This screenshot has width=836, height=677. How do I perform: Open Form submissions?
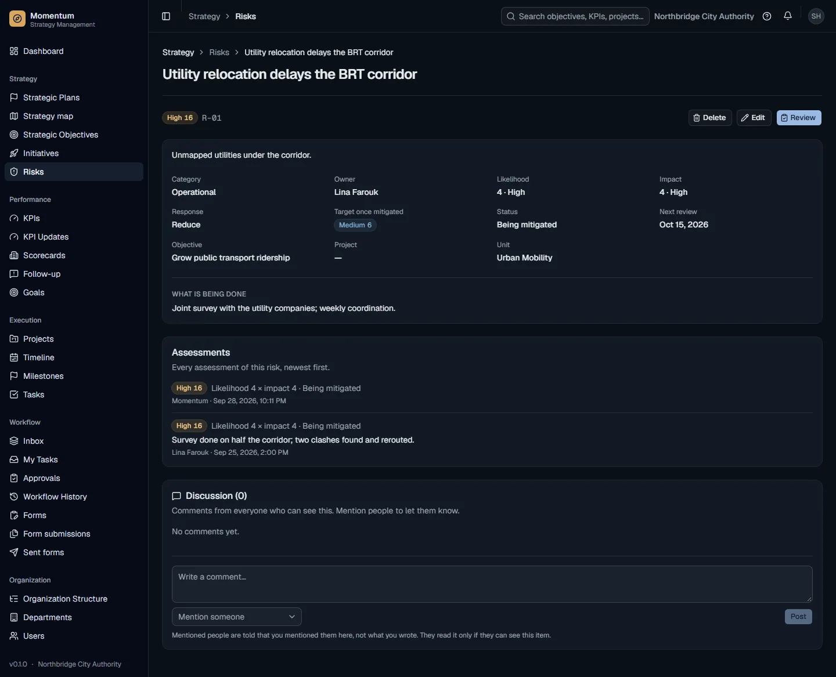pyautogui.click(x=74, y=534)
